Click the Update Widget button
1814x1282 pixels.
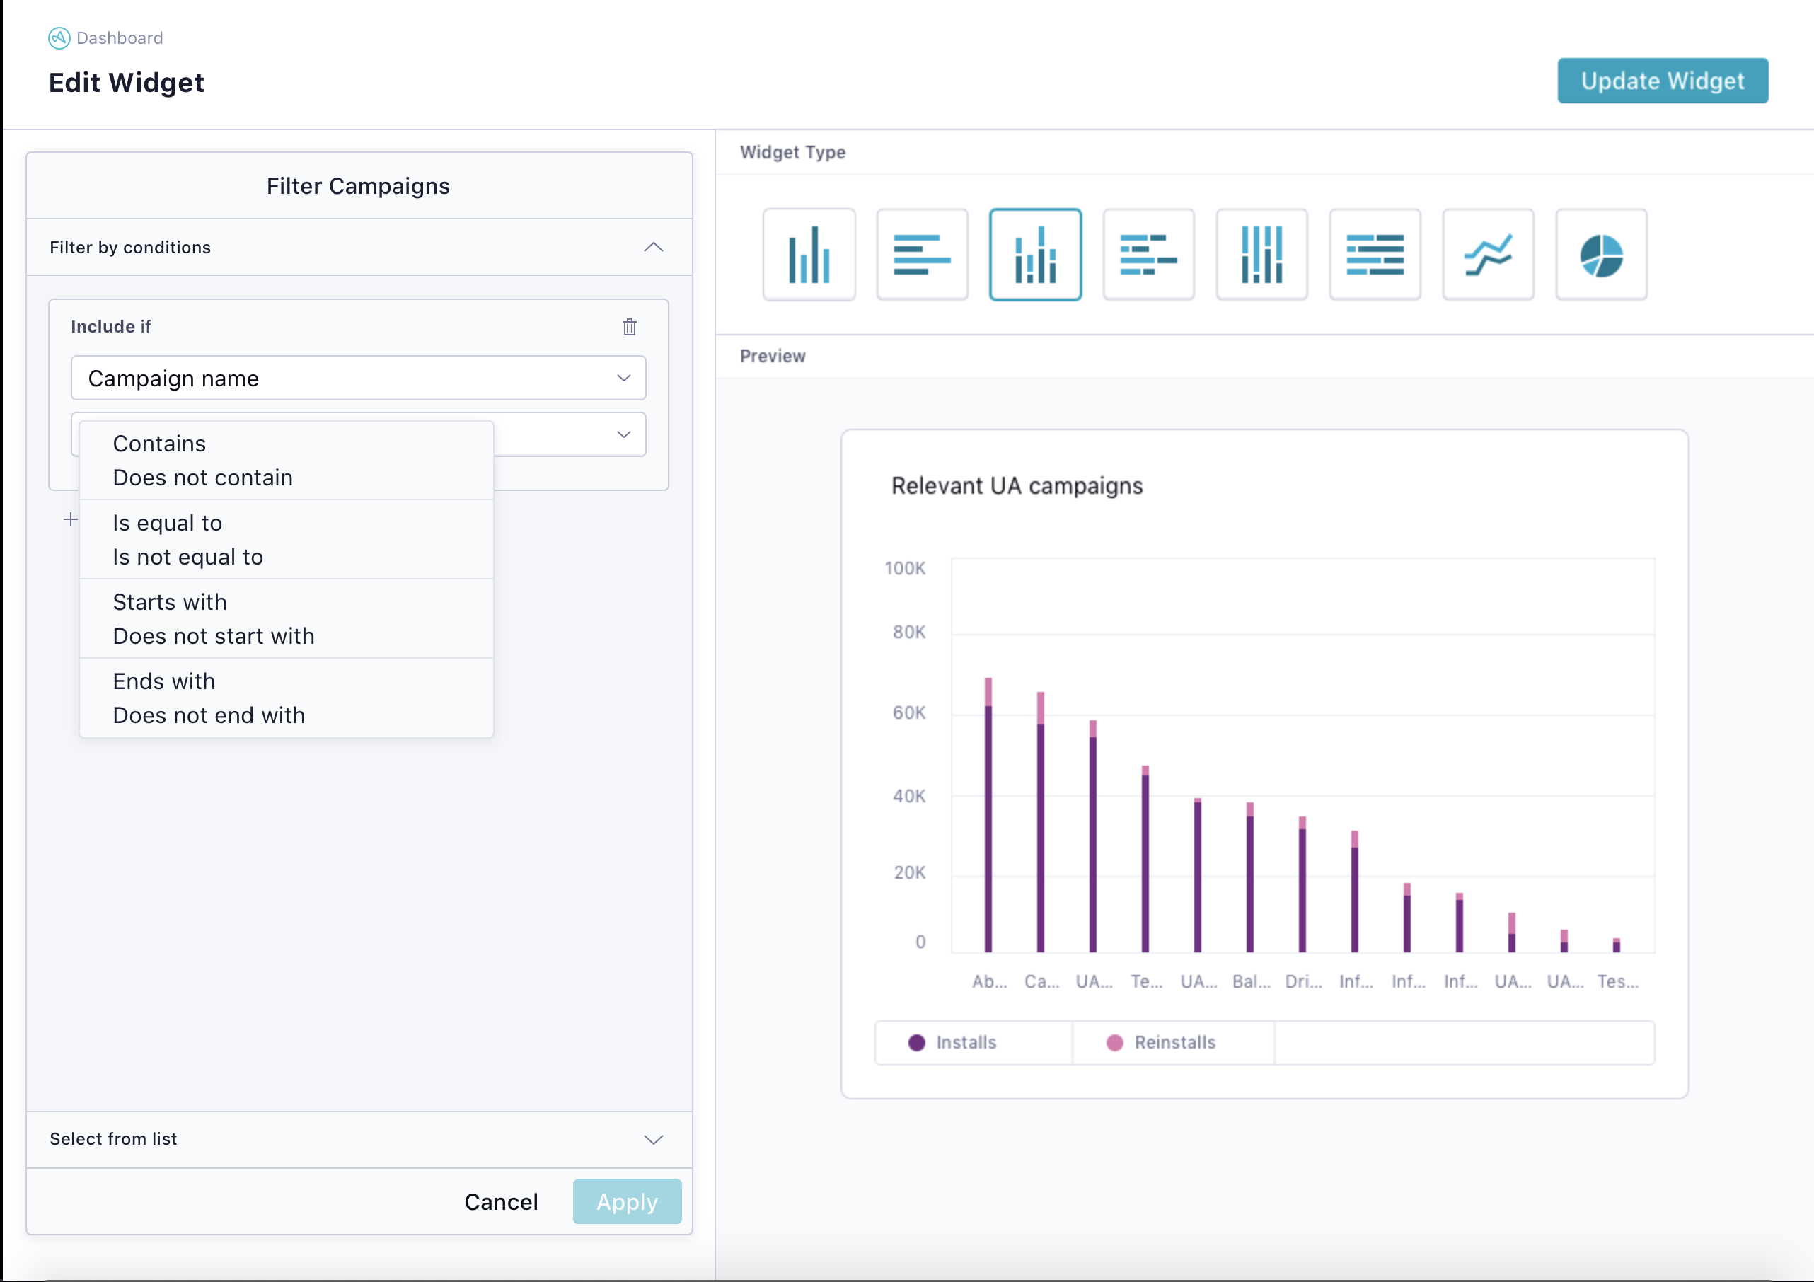tap(1663, 81)
